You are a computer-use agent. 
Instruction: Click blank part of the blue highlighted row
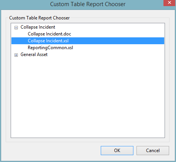(x=116, y=41)
